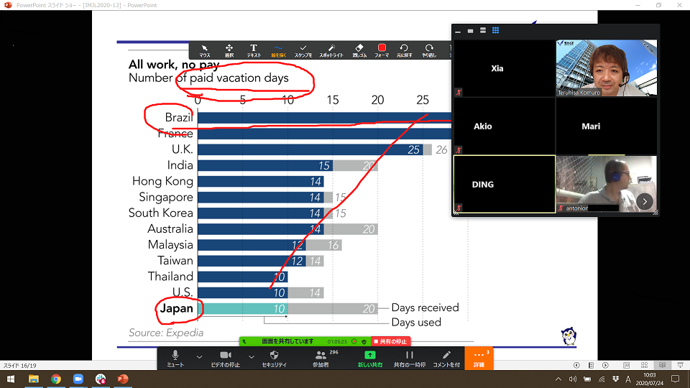Click the red Stop Share button
The width and height of the screenshot is (690, 388).
pos(391,341)
